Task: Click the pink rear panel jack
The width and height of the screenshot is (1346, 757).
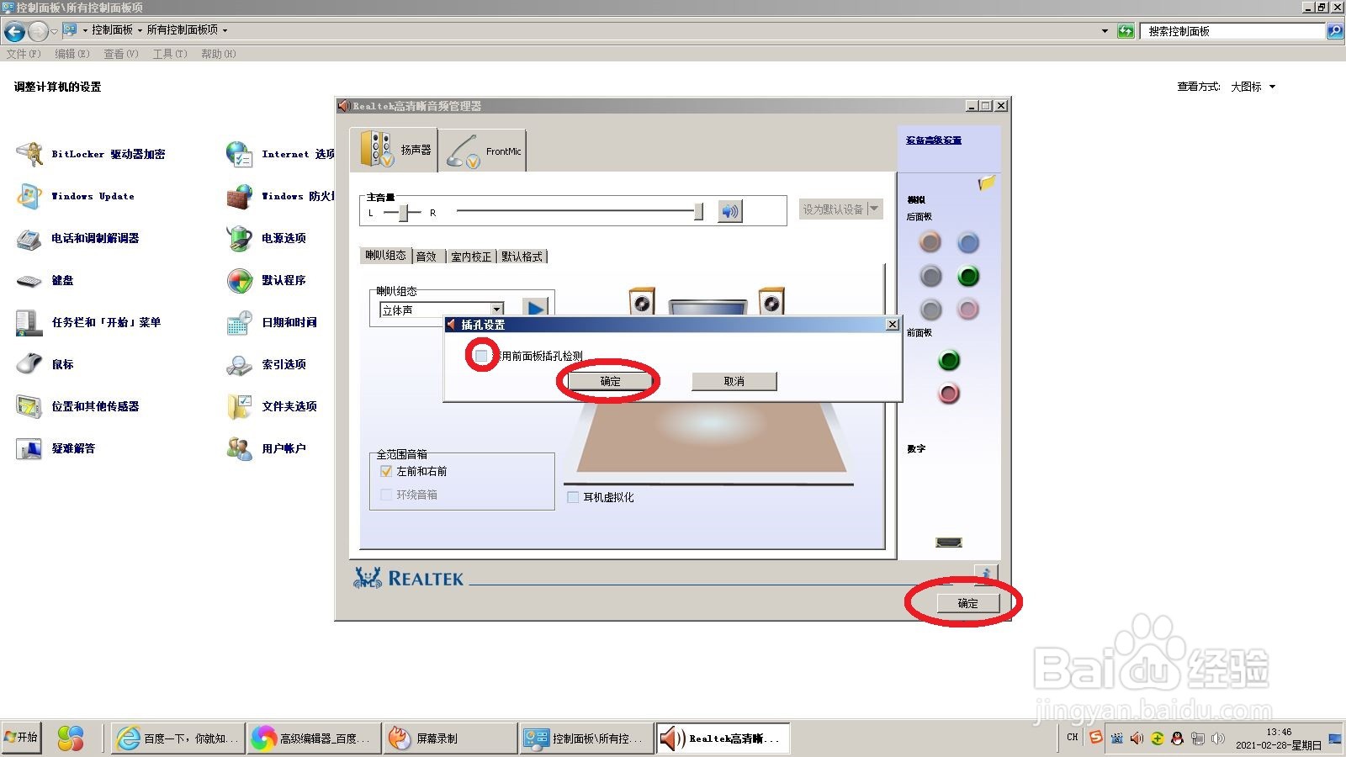Action: pos(968,310)
